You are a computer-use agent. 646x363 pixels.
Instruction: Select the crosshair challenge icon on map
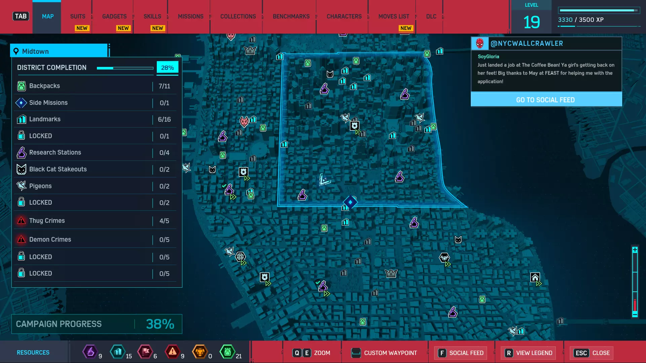[x=240, y=257]
